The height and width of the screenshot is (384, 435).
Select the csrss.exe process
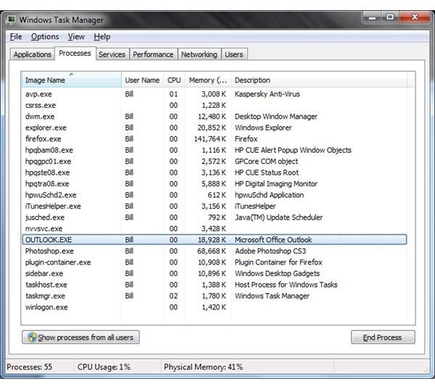(x=214, y=105)
